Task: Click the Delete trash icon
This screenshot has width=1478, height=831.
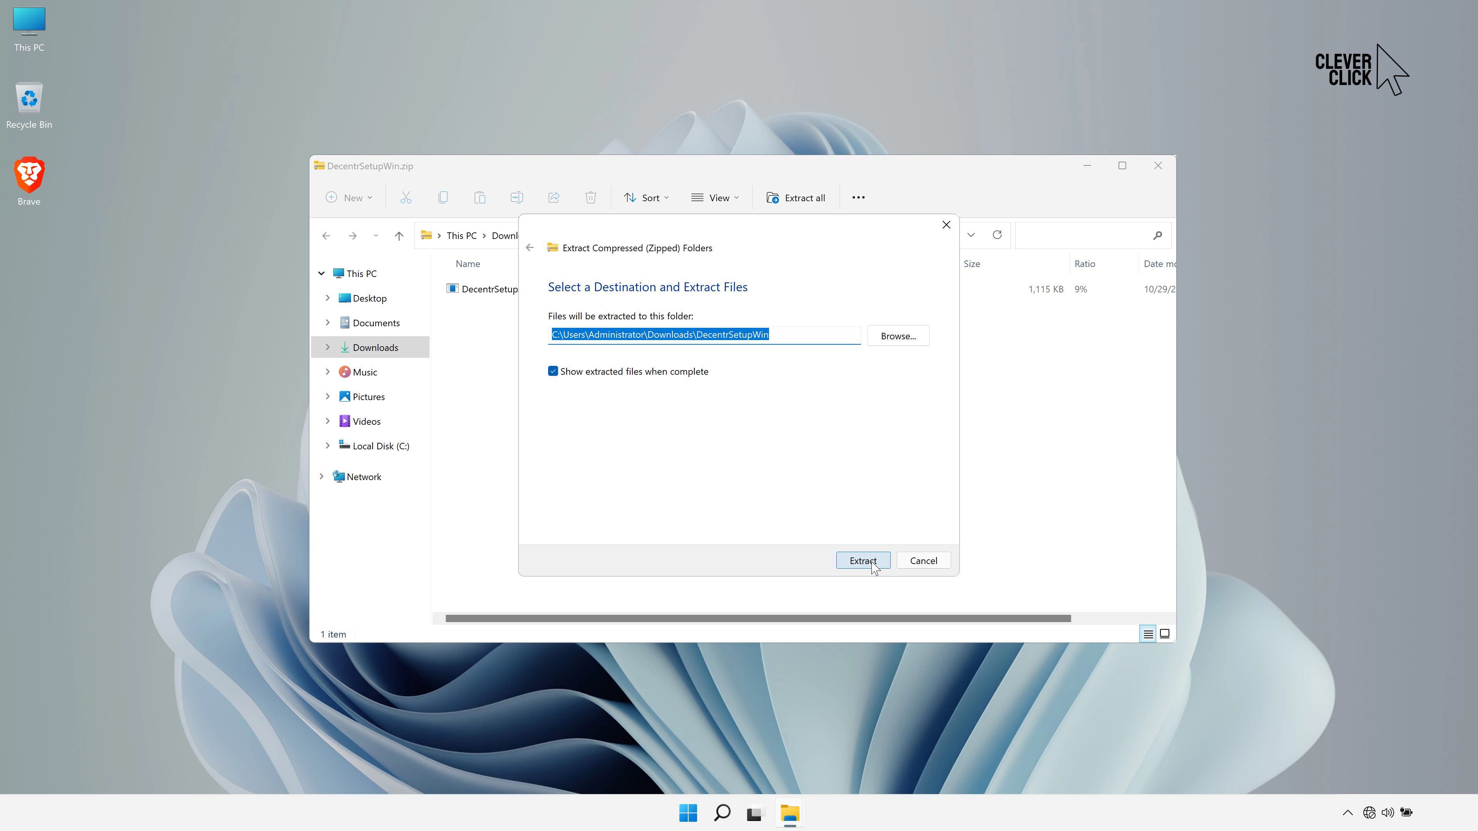Action: tap(590, 198)
